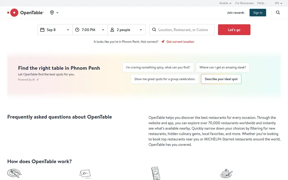The image size is (288, 180).
Task: Select the amazing steak suggestion
Action: pyautogui.click(x=223, y=67)
